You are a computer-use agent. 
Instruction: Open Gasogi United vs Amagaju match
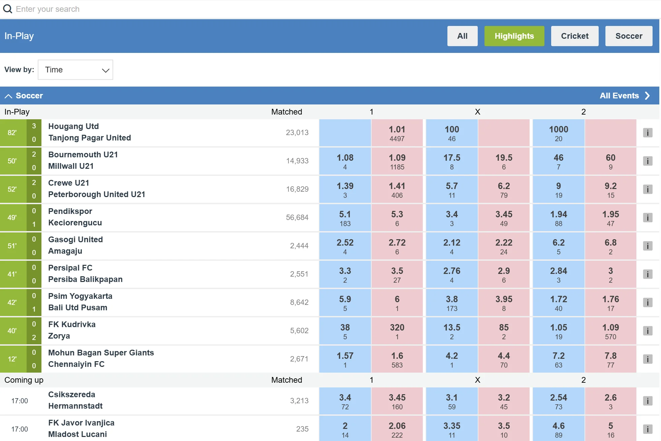(x=75, y=245)
